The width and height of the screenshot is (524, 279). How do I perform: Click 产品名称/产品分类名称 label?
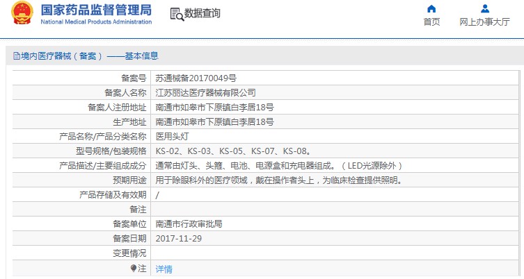tap(102, 136)
